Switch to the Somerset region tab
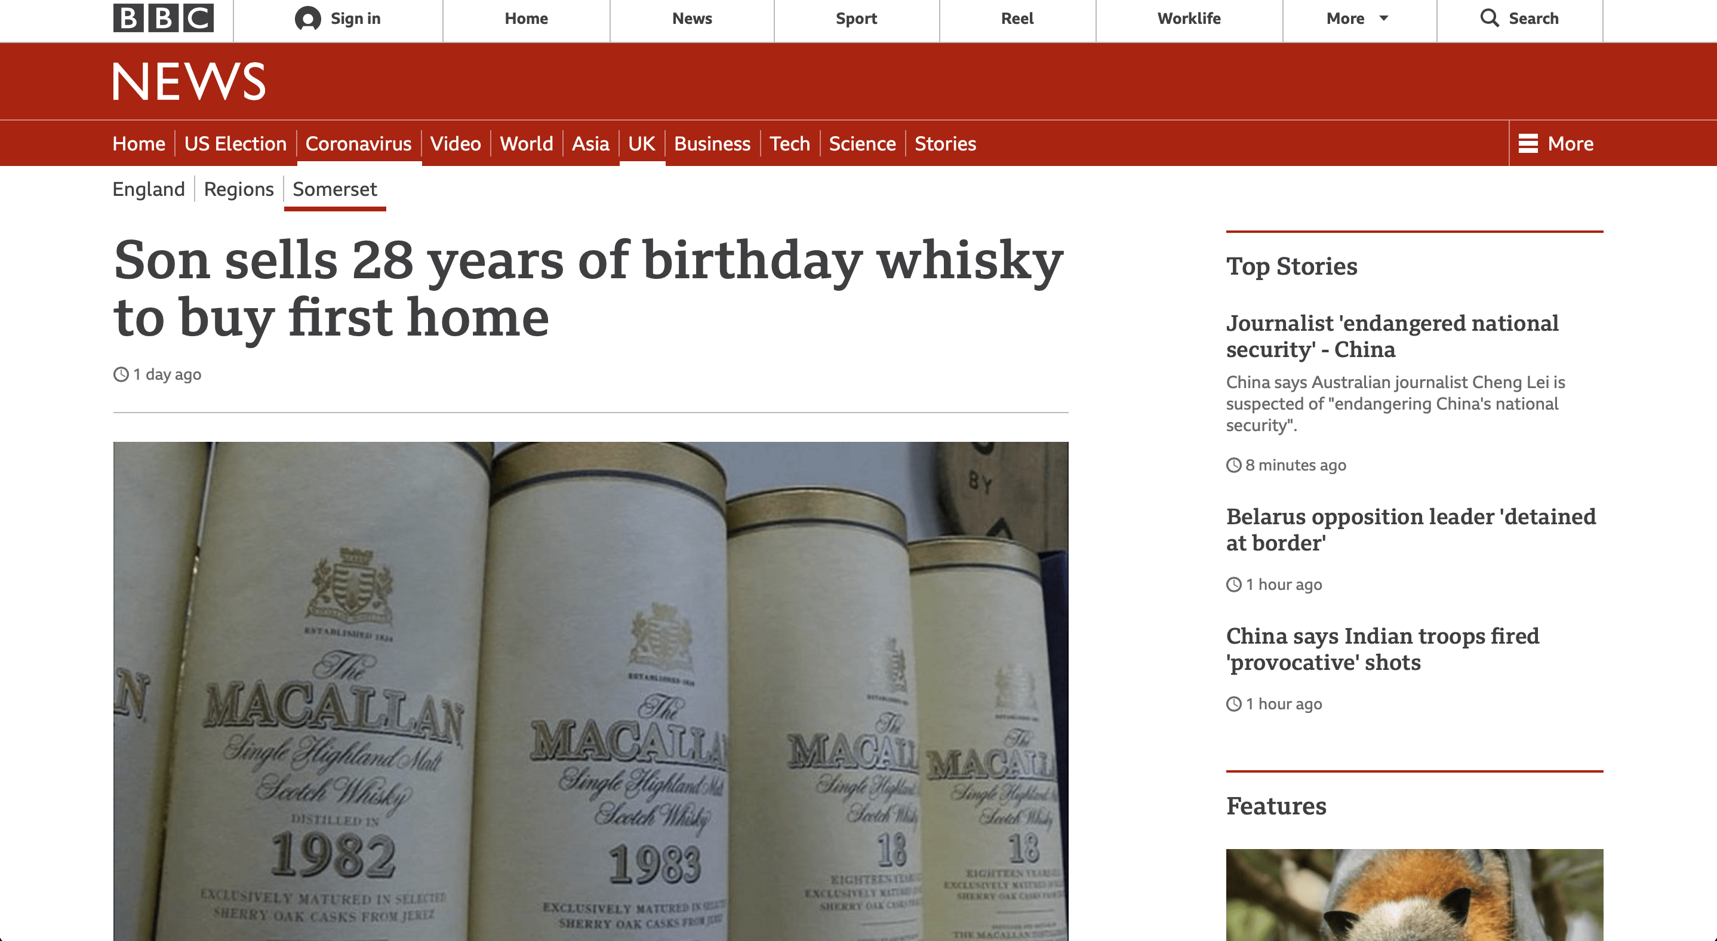The image size is (1717, 941). 334,189
